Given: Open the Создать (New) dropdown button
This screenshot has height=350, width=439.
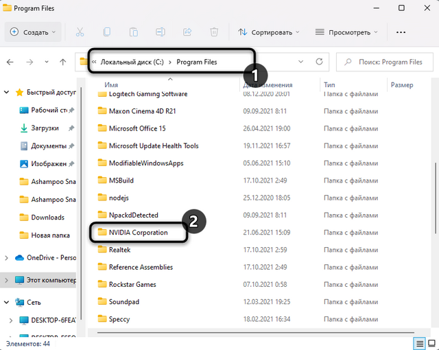Looking at the screenshot, I should 33,32.
